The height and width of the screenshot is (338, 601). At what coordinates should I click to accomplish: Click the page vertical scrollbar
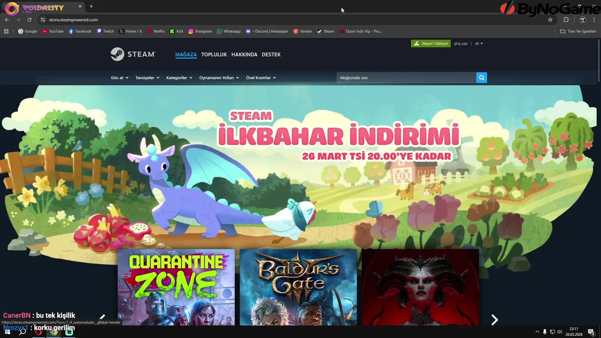[599, 61]
